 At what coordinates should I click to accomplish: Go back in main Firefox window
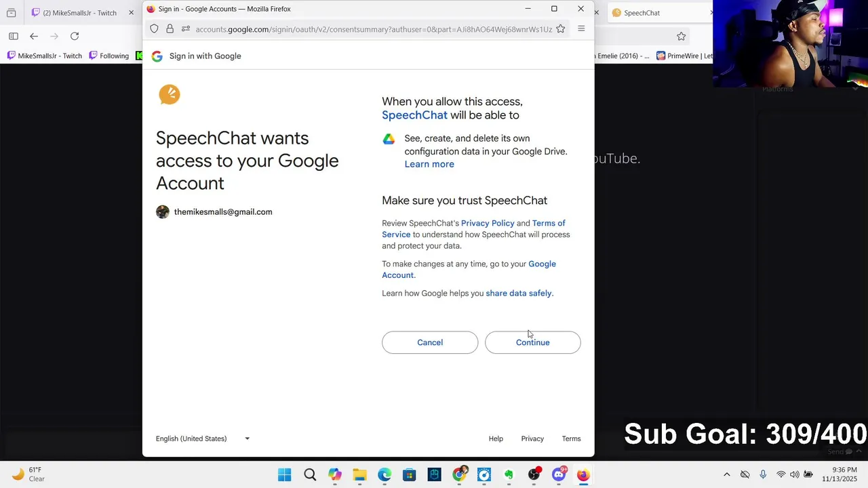[34, 36]
